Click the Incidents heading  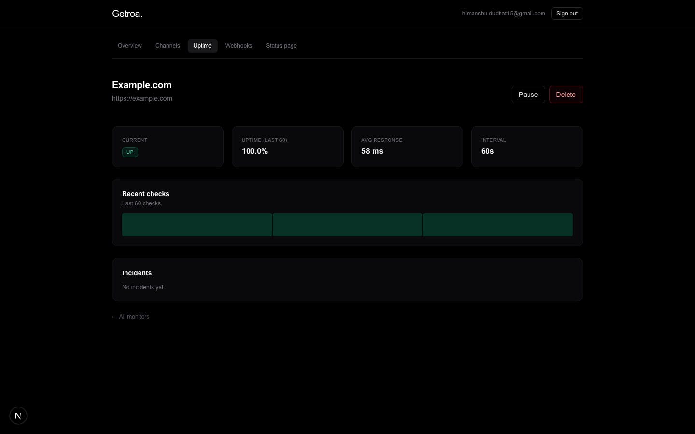137,273
